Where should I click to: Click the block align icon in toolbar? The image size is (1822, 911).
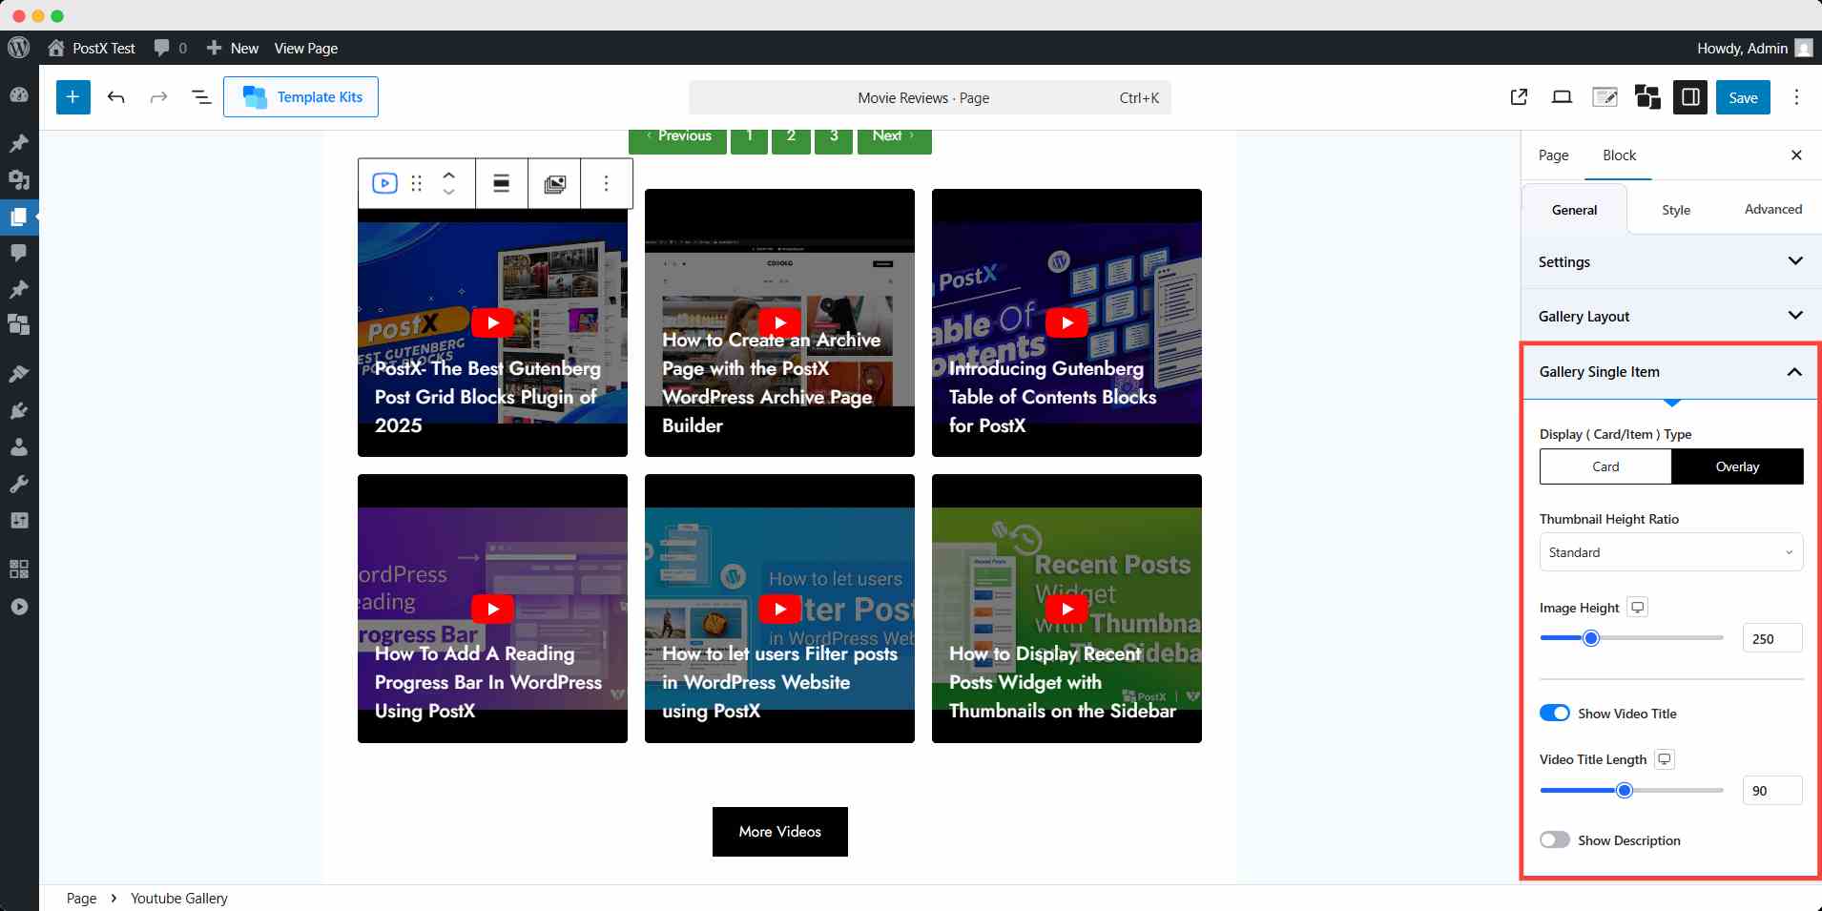501,183
